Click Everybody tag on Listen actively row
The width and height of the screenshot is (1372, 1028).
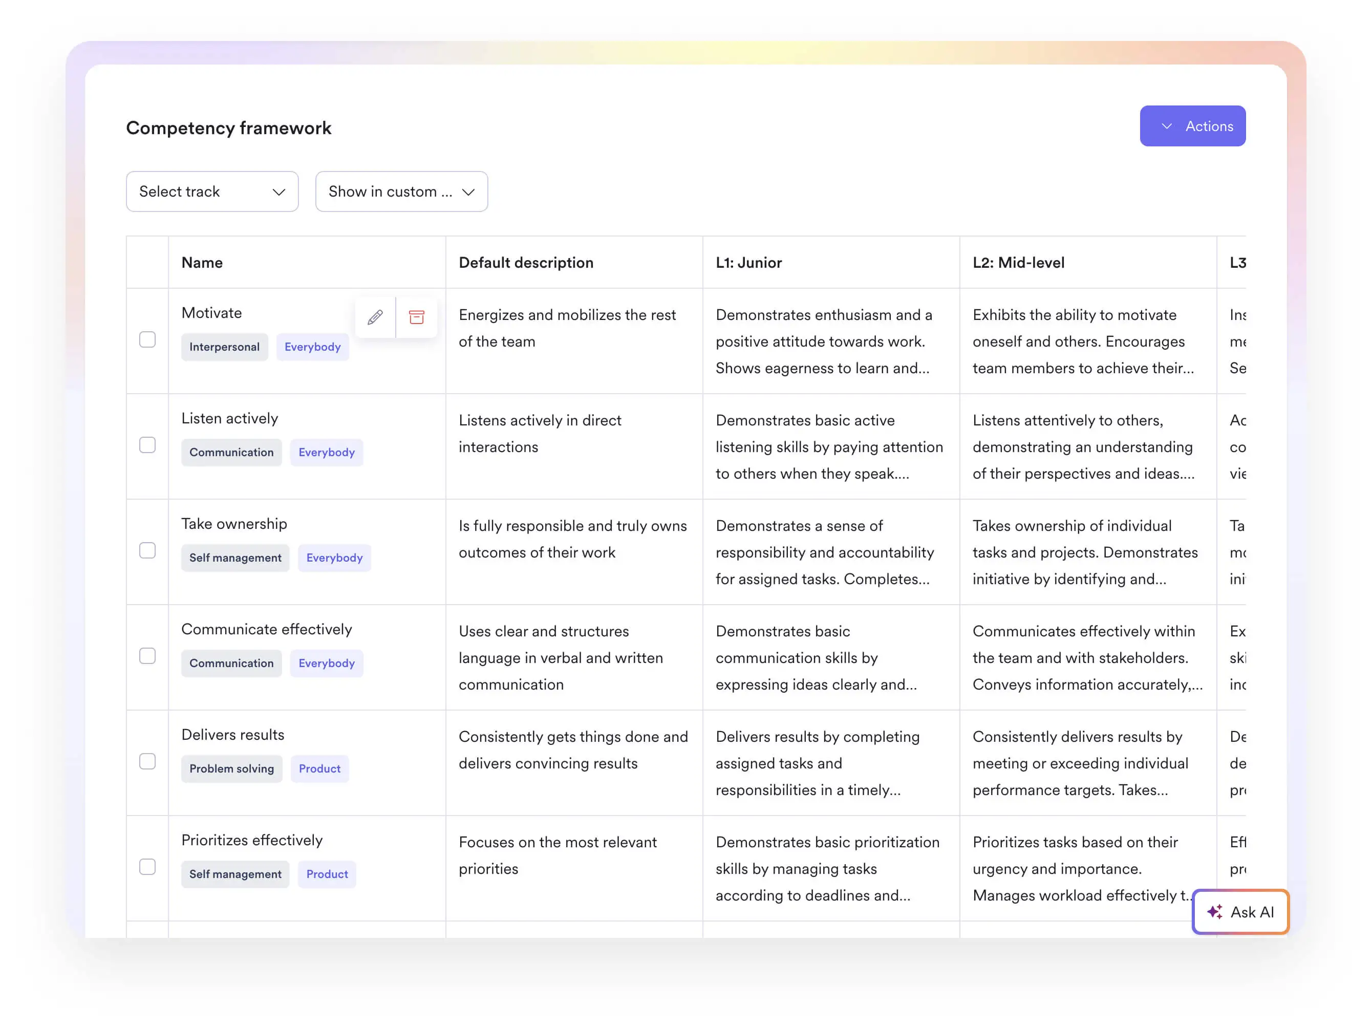click(x=327, y=452)
